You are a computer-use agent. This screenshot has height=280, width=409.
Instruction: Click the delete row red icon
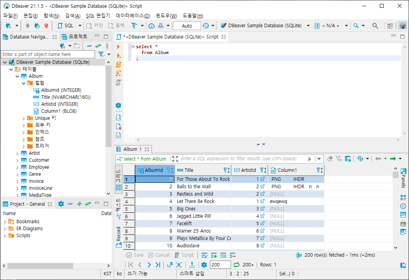[233, 255]
